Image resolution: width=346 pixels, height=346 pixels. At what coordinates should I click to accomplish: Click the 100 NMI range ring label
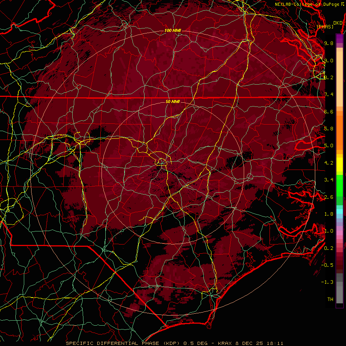pyautogui.click(x=173, y=30)
